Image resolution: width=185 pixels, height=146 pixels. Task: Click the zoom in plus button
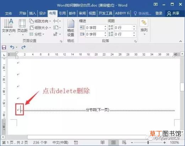(x=164, y=142)
